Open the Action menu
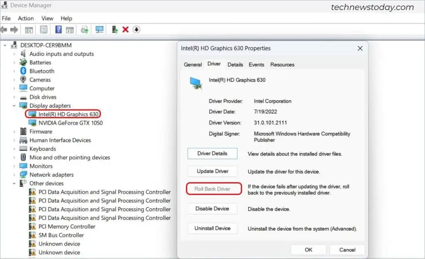This screenshot has height=259, width=425. pos(26,18)
